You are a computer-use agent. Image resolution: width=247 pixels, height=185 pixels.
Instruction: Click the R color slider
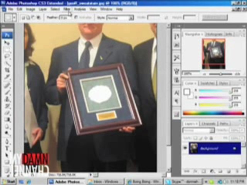pyautogui.click(x=214, y=91)
